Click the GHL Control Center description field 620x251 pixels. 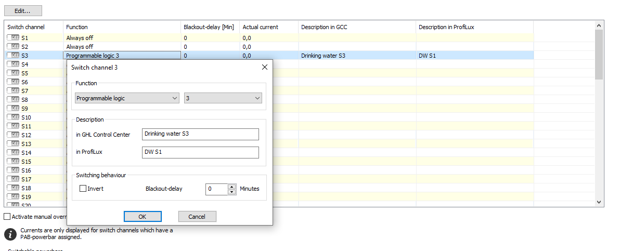tap(200, 134)
